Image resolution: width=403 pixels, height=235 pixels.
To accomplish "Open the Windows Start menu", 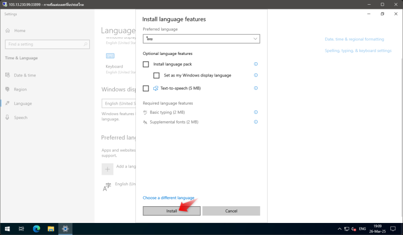I will click(7, 229).
